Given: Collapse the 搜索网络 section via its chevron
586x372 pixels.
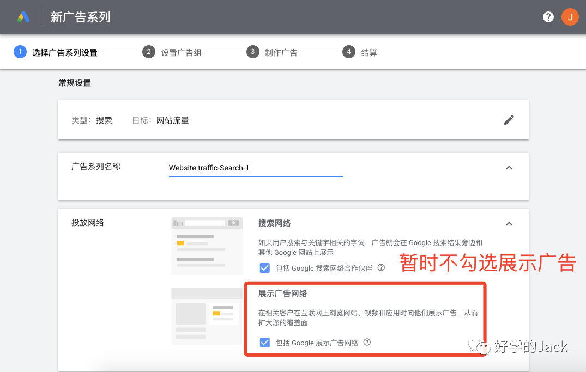Looking at the screenshot, I should pos(509,223).
